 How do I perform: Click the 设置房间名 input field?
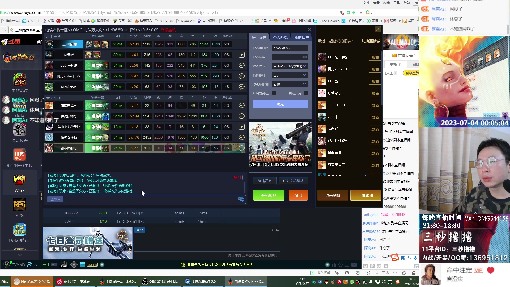pyautogui.click(x=290, y=48)
